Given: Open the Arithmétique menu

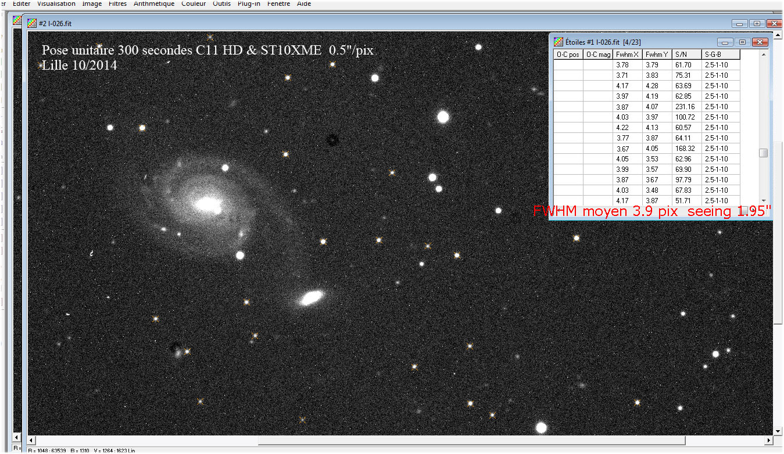Looking at the screenshot, I should pyautogui.click(x=154, y=3).
